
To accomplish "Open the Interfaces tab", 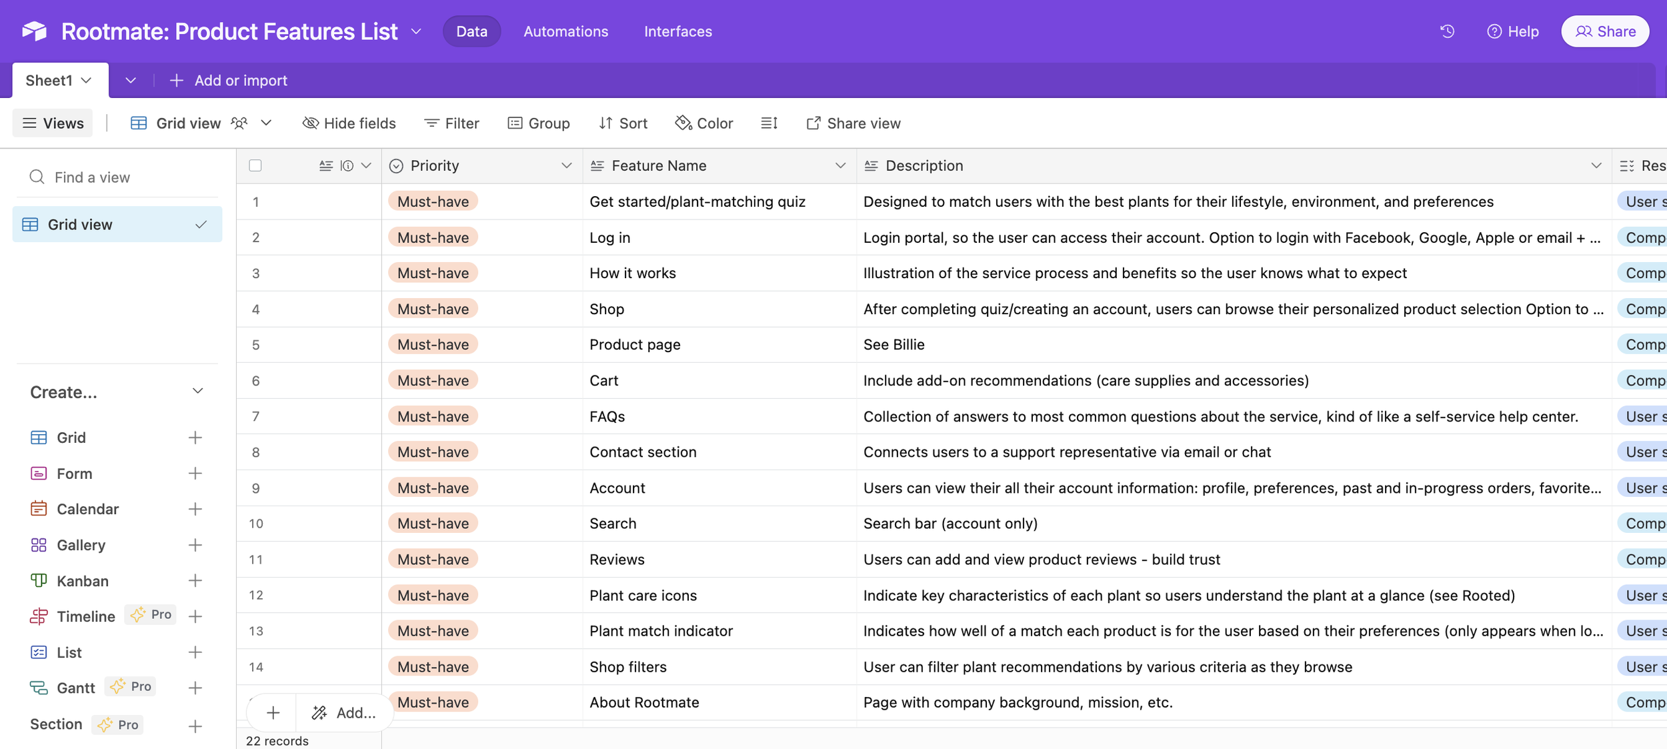I will (x=677, y=31).
